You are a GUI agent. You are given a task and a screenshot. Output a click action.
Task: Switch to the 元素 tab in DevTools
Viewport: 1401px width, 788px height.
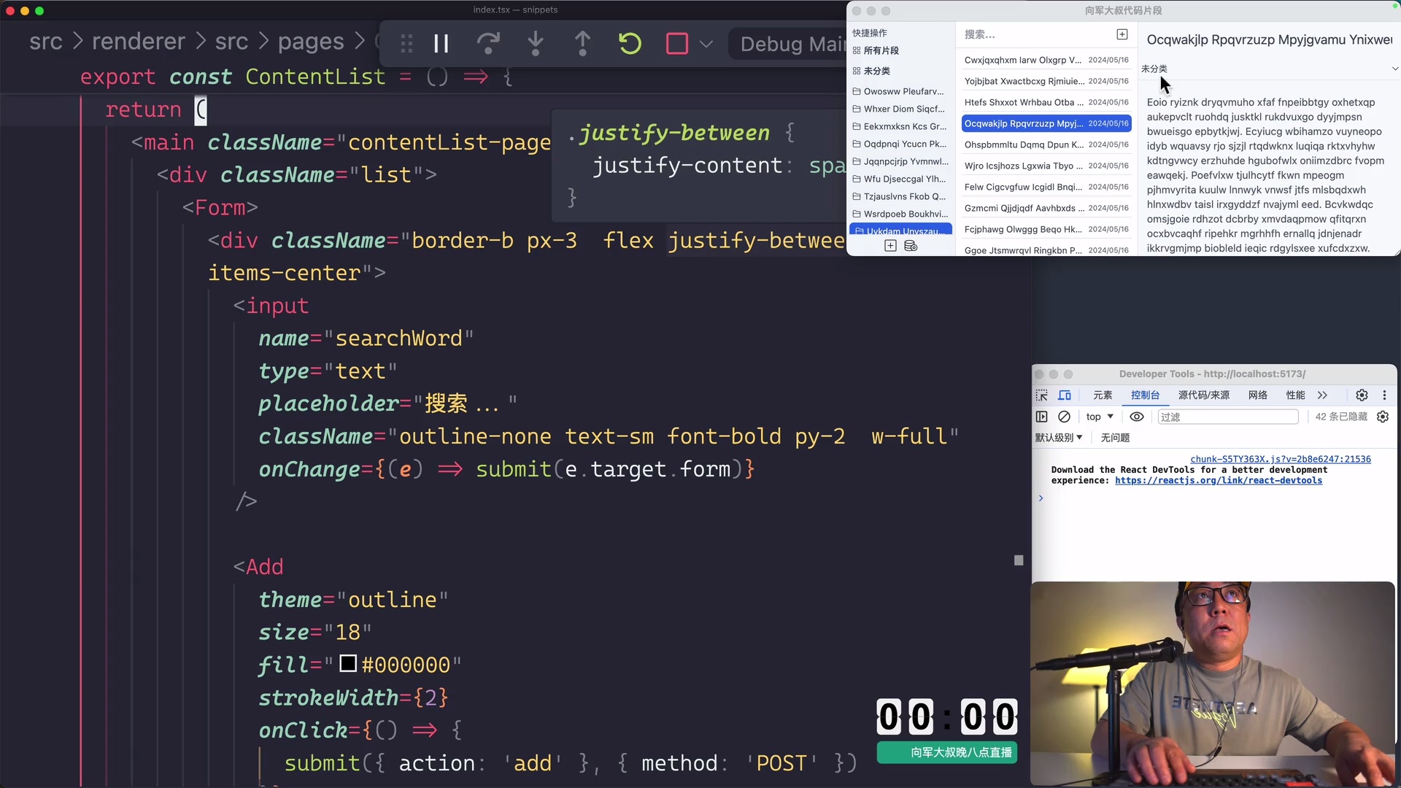(x=1102, y=395)
